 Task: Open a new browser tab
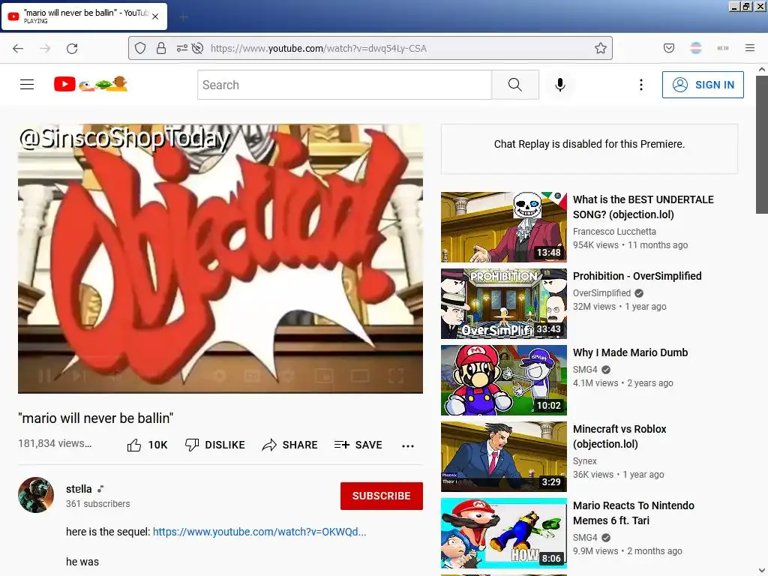(184, 17)
